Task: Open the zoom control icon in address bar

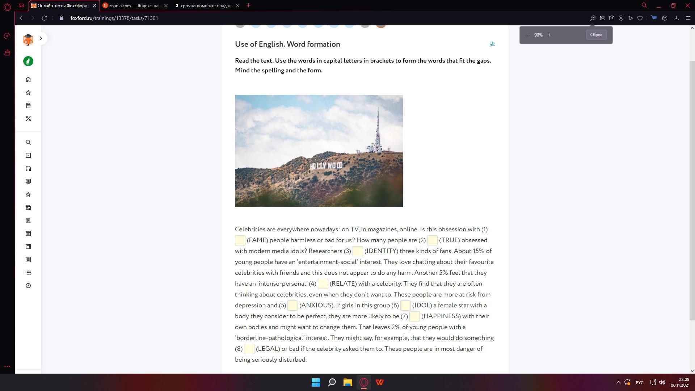Action: click(593, 18)
